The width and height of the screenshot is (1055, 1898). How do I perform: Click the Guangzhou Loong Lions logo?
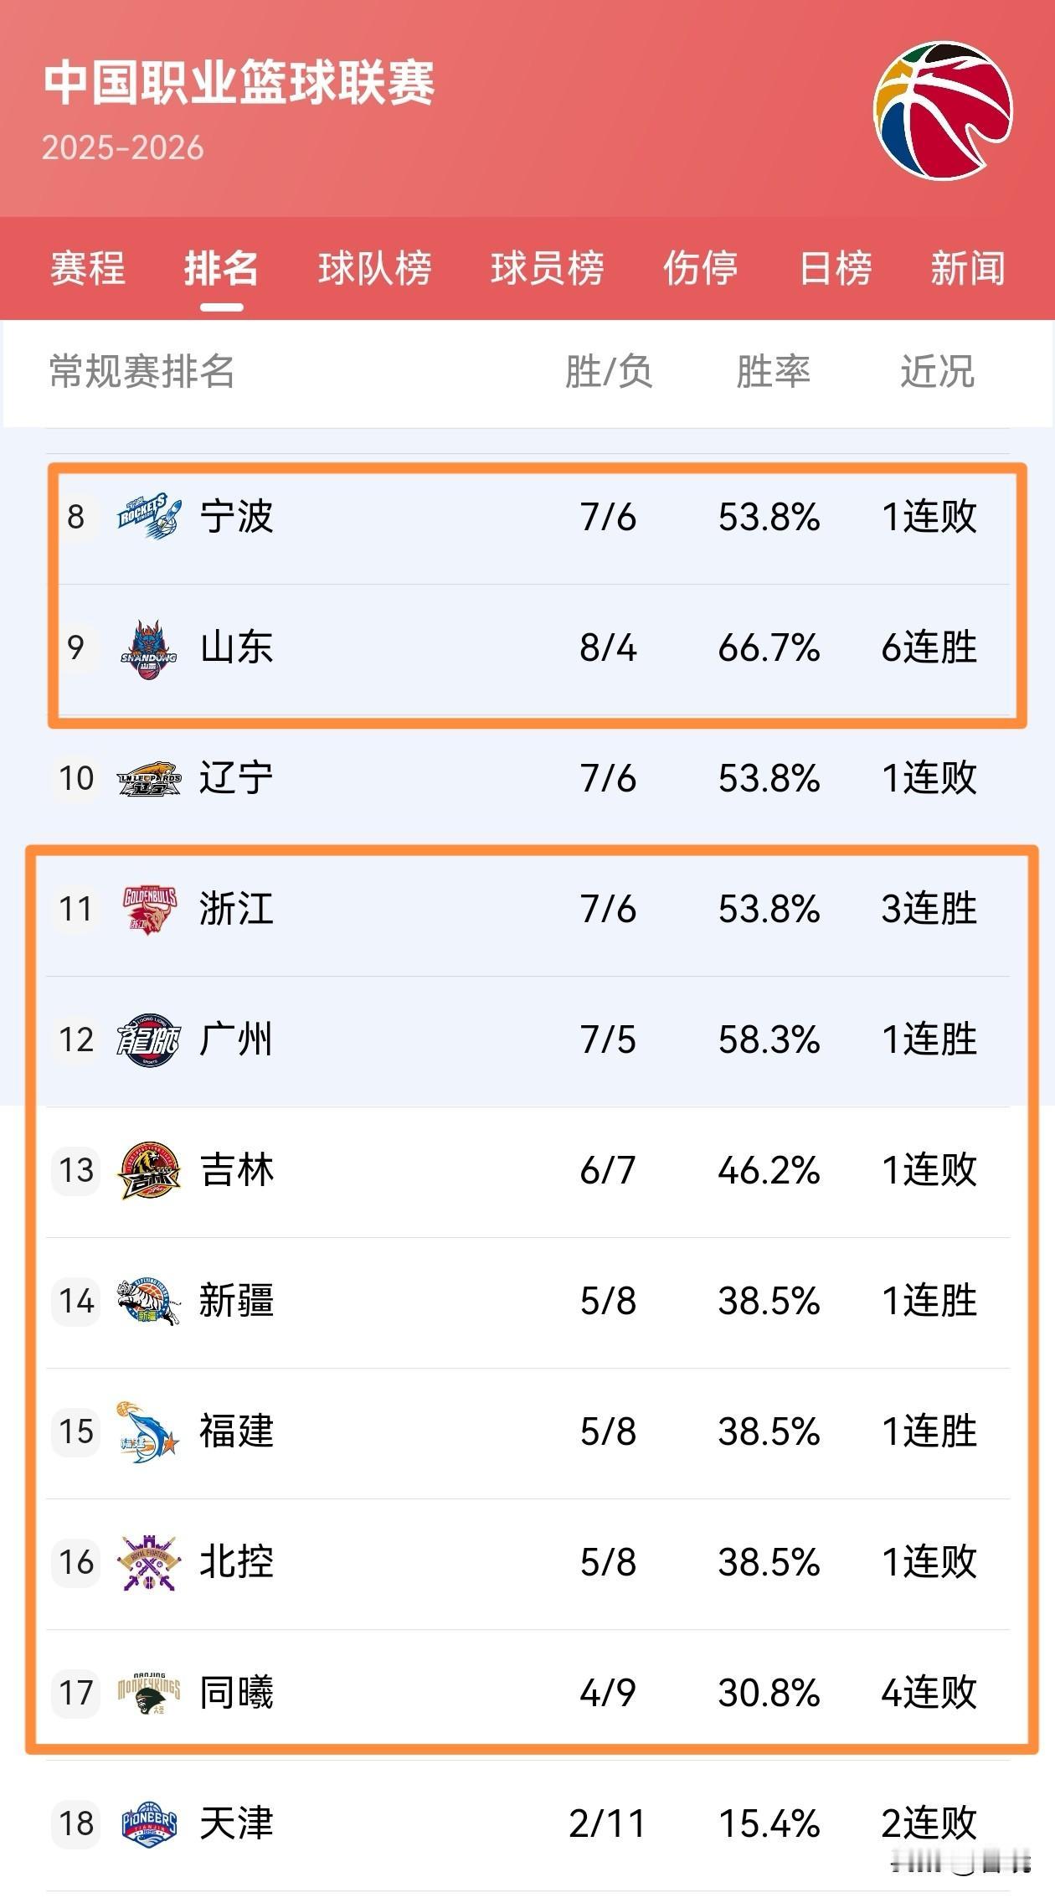point(149,1040)
